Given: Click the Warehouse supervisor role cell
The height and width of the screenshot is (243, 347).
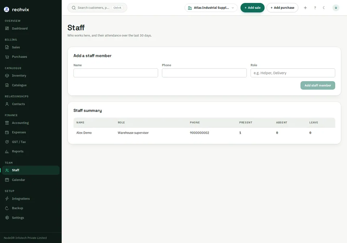Looking at the screenshot, I should 133,133.
